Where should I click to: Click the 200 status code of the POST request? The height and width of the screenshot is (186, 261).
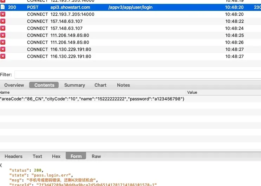click(x=12, y=7)
